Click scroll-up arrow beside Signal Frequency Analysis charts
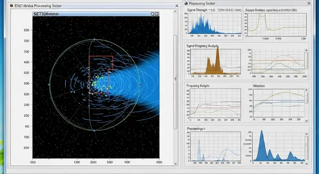319x174 pixels. click(x=307, y=50)
